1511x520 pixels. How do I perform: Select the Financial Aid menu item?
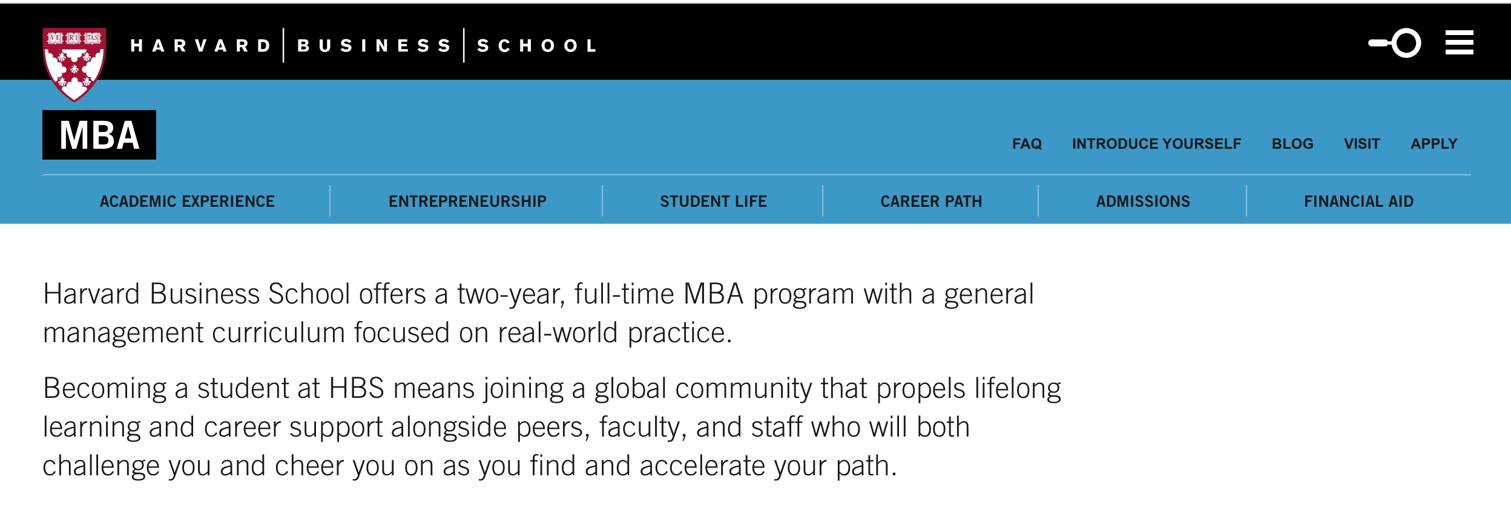1358,201
